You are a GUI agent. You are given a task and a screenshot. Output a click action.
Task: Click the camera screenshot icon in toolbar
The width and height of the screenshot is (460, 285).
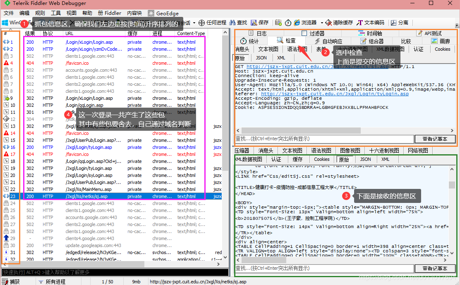pos(278,23)
